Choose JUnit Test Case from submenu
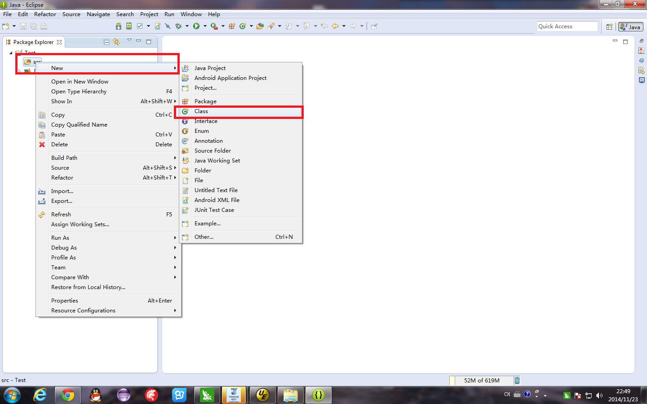Image resolution: width=647 pixels, height=404 pixels. 241,210
